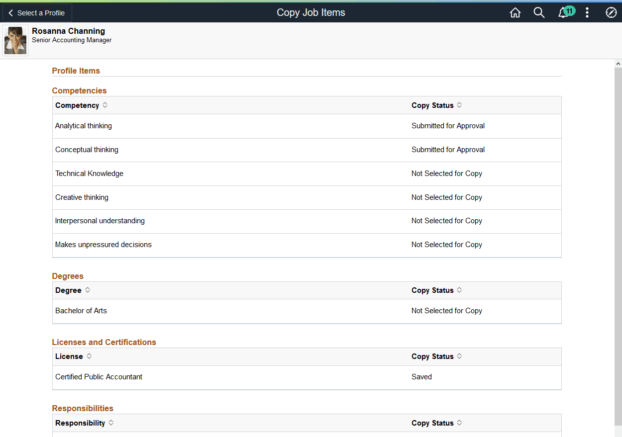Sort Competencies by Copy Status
The image size is (622, 437).
pos(436,105)
